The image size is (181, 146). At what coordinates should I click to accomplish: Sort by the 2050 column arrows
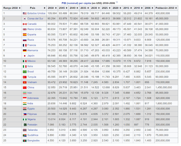coord(56,8)
